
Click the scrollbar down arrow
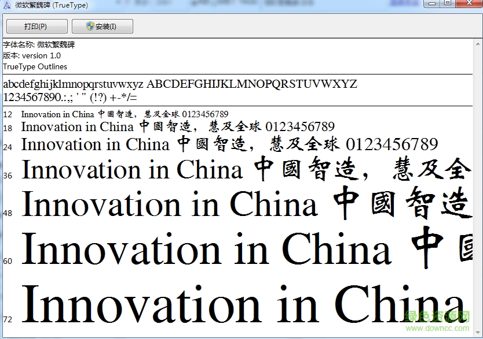tap(478, 333)
